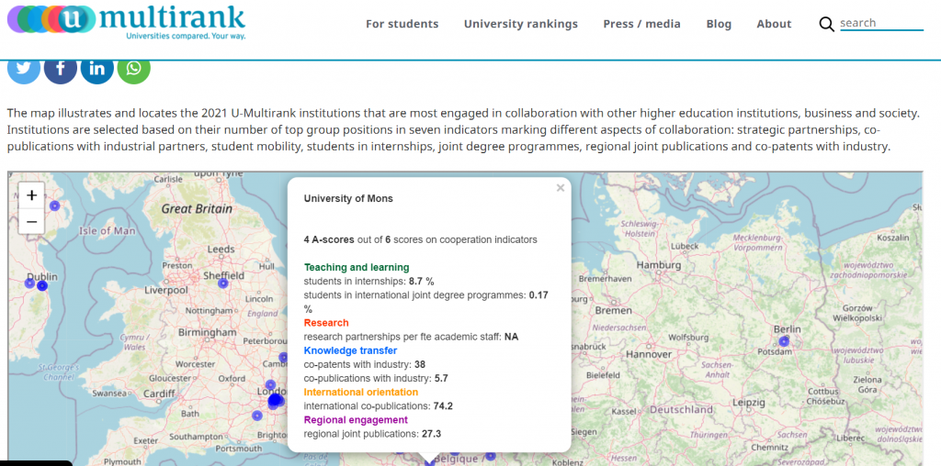The width and height of the screenshot is (941, 466).
Task: Click the search magnifier icon
Action: (x=826, y=24)
